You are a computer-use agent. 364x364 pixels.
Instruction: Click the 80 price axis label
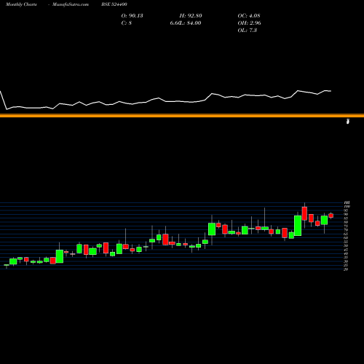347,222
